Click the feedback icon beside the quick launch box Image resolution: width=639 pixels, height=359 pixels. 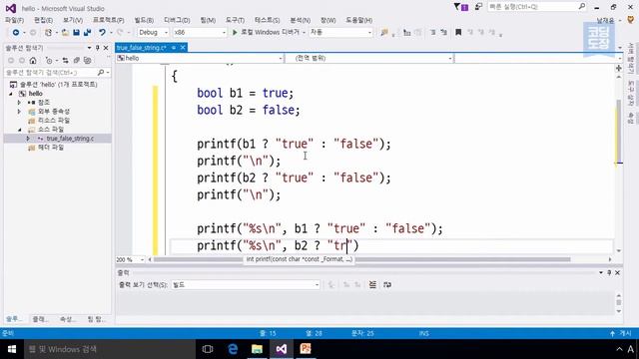[x=478, y=7]
